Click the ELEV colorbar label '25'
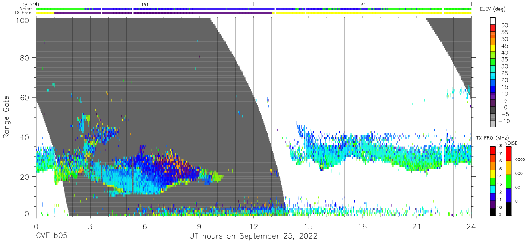 click(x=504, y=73)
